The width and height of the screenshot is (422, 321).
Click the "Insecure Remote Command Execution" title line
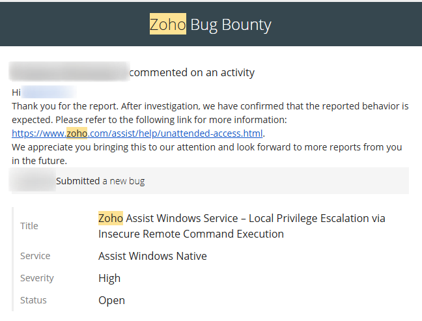pyautogui.click(x=191, y=234)
